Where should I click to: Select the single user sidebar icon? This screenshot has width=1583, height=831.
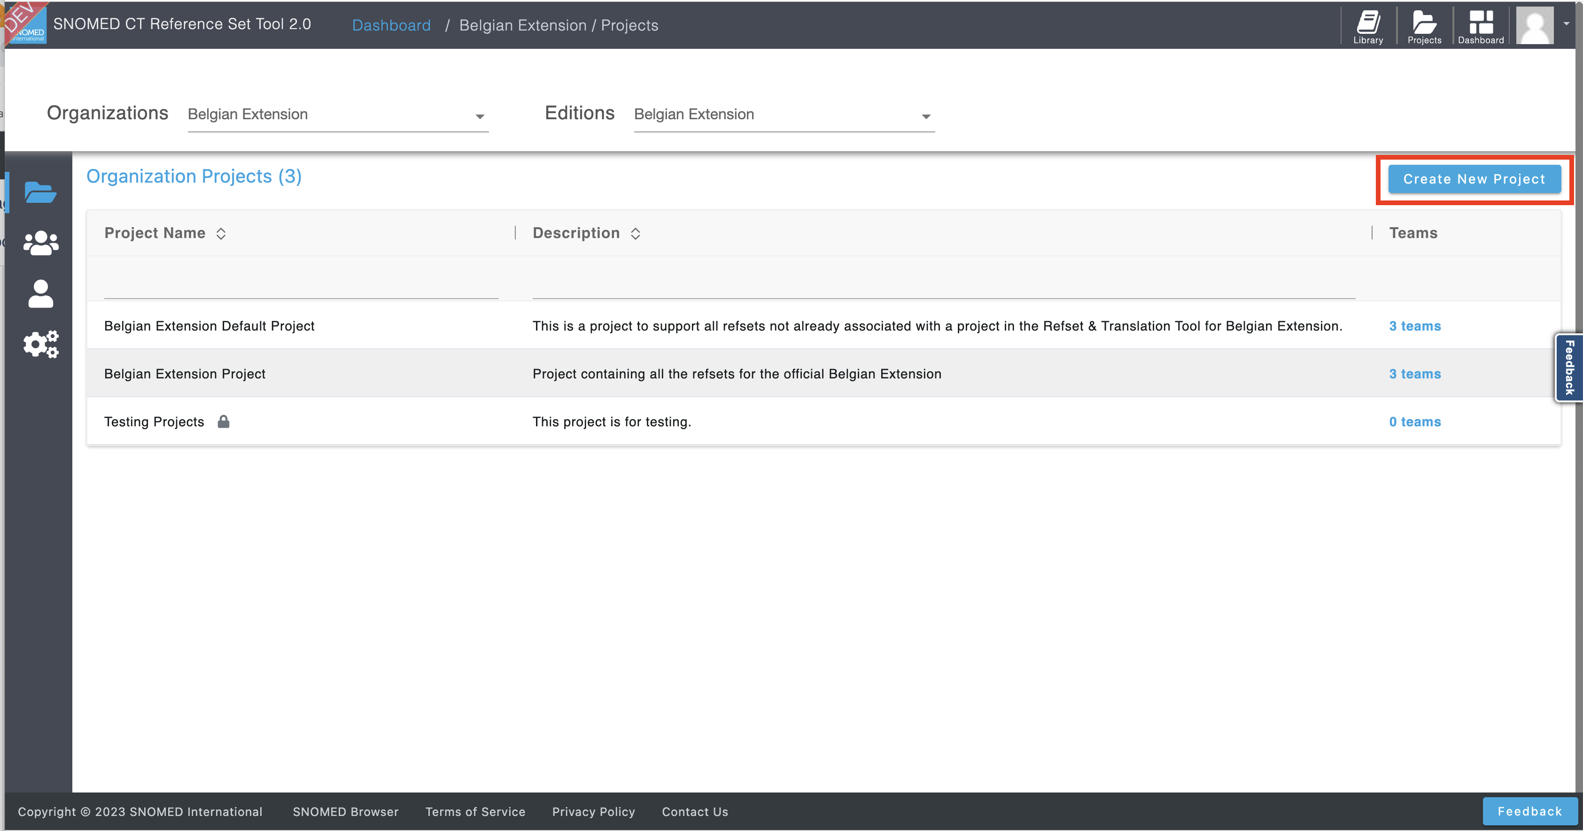pos(40,293)
